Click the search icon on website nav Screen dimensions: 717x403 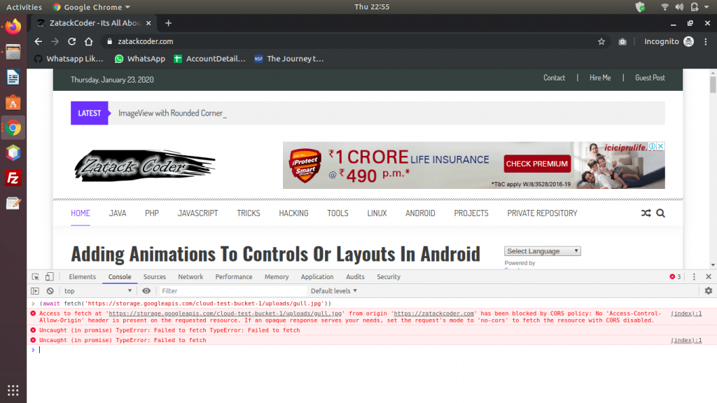pos(660,213)
